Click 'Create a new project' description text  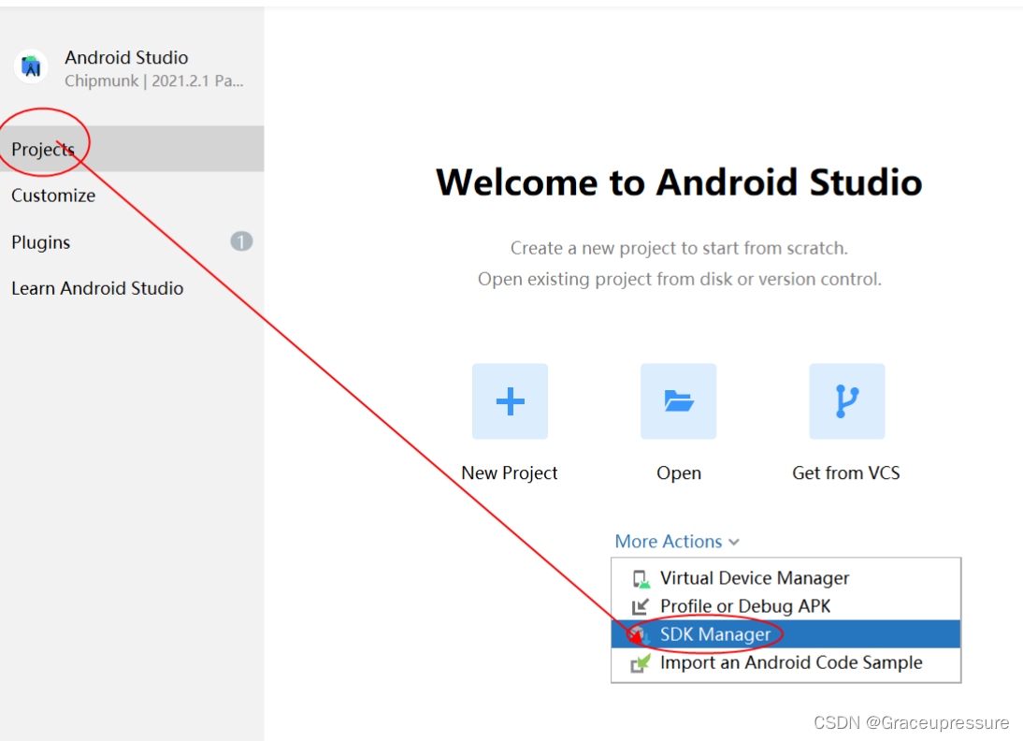pos(679,248)
